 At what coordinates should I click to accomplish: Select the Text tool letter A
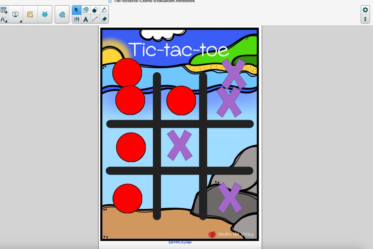86,19
